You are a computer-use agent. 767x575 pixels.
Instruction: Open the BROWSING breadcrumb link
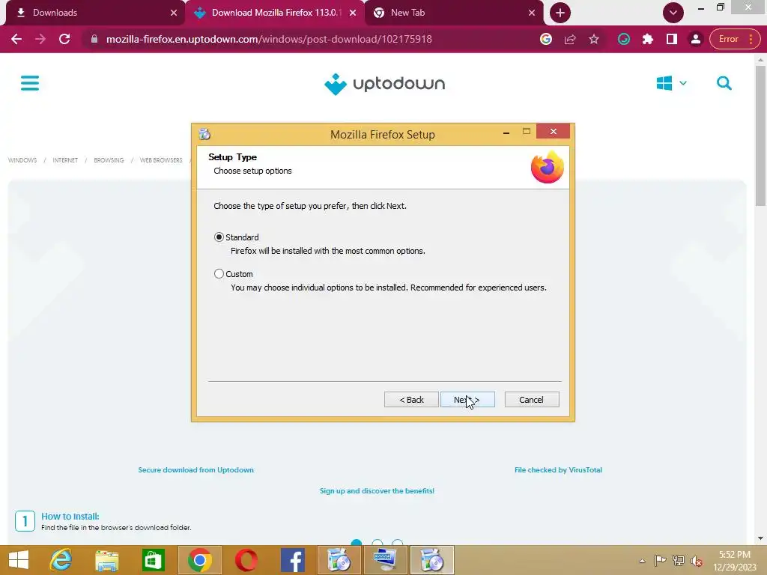[x=109, y=160]
